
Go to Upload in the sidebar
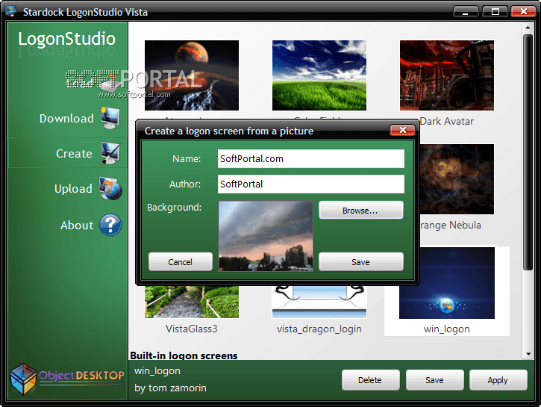[73, 189]
